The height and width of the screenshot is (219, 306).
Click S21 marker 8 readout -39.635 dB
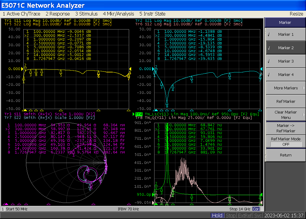coord(210,59)
